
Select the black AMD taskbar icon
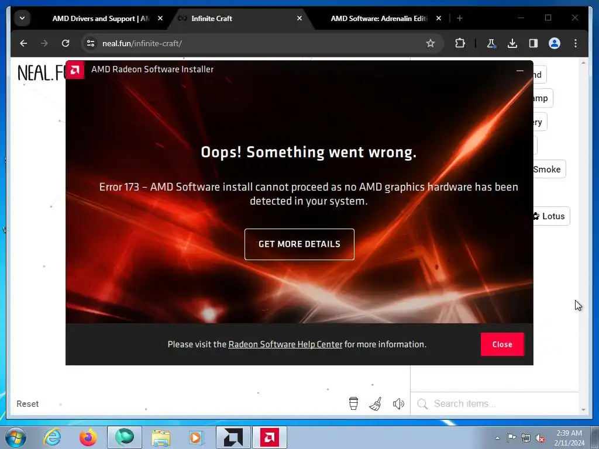[x=233, y=437]
